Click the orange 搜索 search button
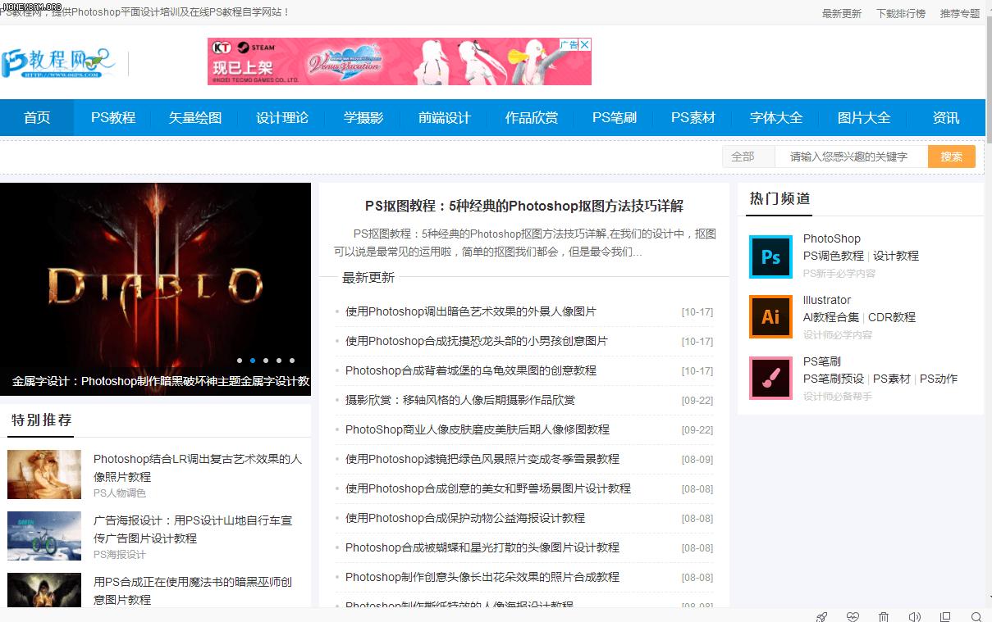 (951, 156)
